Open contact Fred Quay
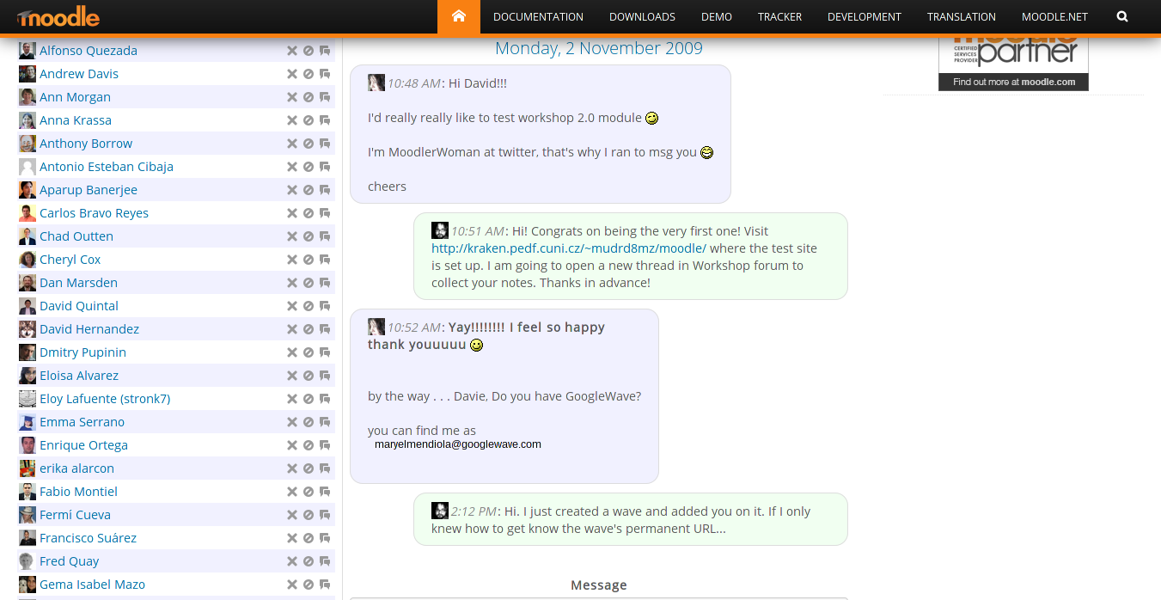 click(x=69, y=561)
